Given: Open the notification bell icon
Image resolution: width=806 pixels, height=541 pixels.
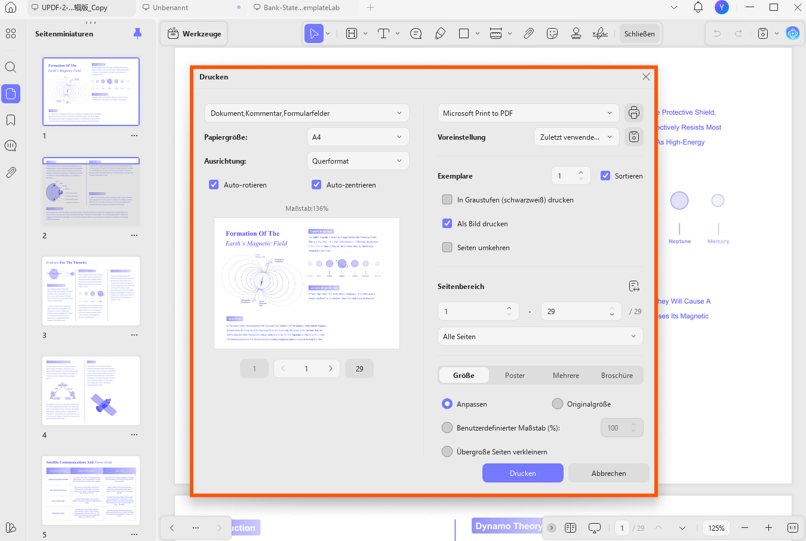Looking at the screenshot, I should click(698, 7).
